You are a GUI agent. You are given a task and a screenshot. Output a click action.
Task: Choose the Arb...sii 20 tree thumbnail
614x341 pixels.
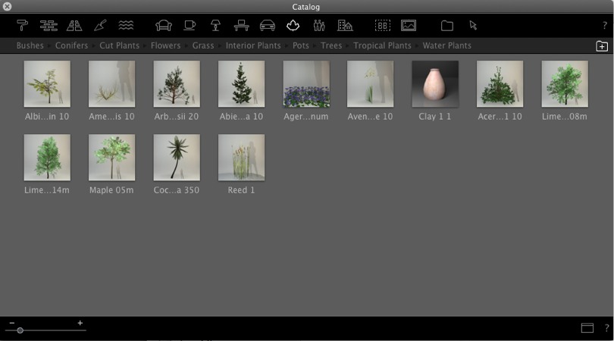[177, 84]
